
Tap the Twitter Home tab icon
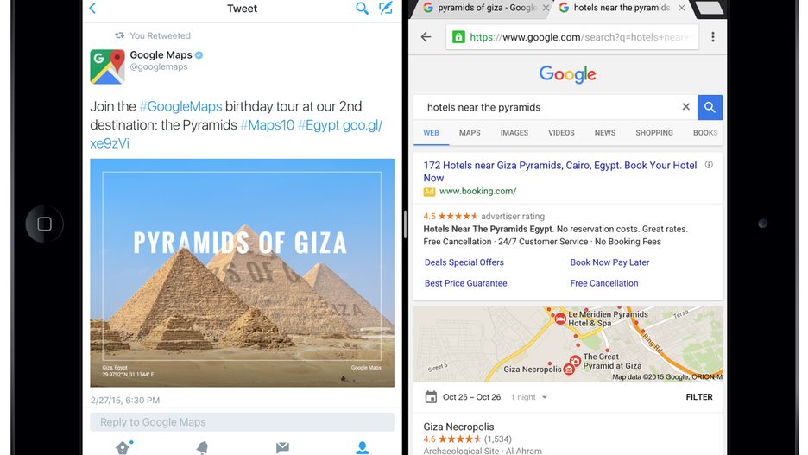(123, 447)
